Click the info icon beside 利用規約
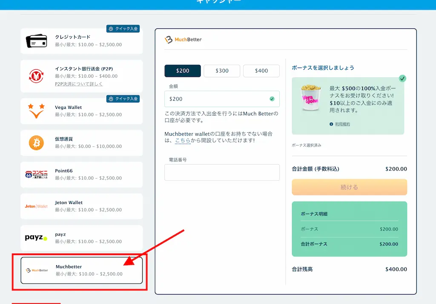The width and height of the screenshot is (436, 304). [331, 124]
